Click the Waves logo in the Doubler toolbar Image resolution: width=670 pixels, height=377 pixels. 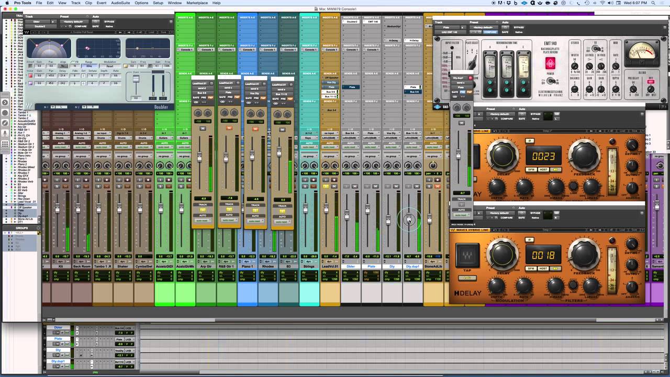pos(27,32)
